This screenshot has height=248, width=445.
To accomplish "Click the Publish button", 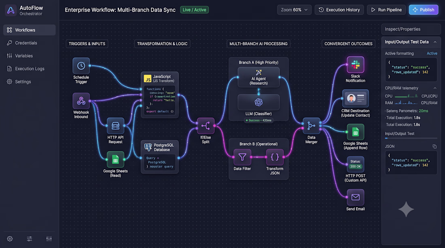I will (424, 10).
